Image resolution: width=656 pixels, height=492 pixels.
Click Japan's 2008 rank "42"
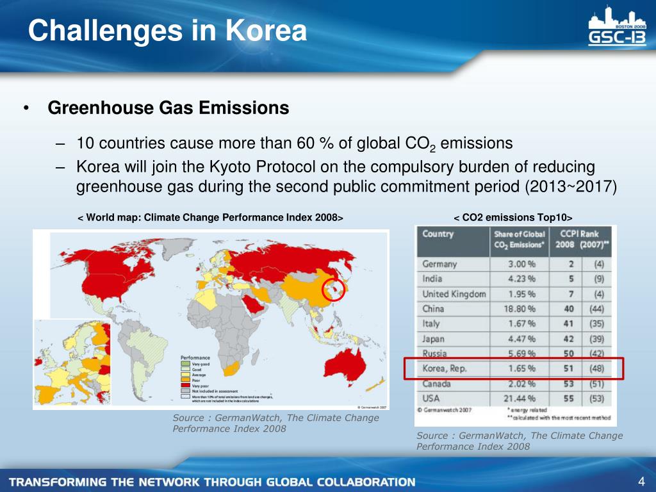point(569,339)
